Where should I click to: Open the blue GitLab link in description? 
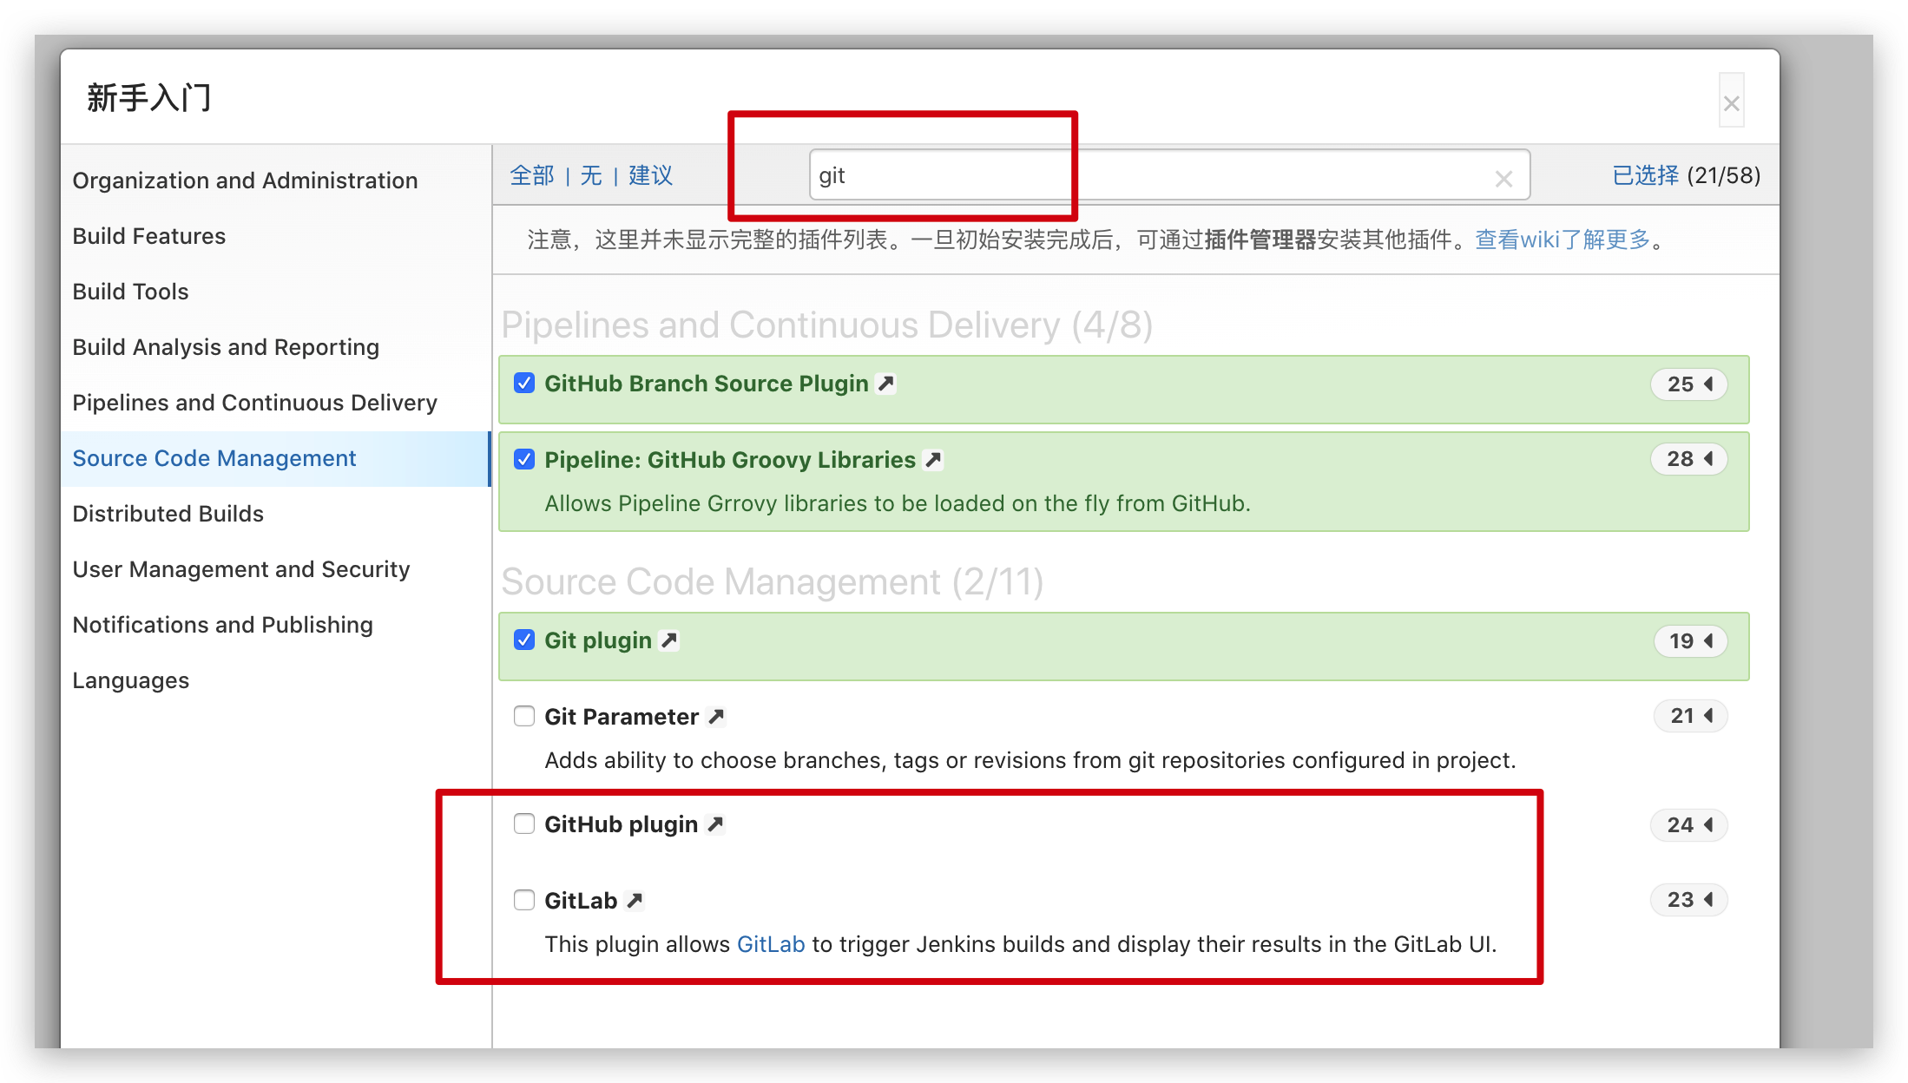[x=771, y=944]
